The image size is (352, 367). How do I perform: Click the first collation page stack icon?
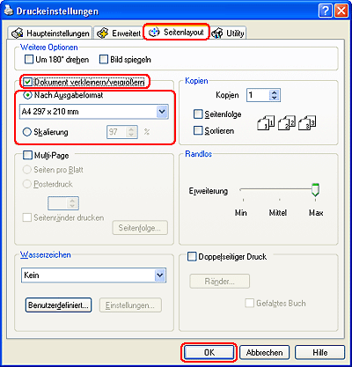tap(266, 122)
